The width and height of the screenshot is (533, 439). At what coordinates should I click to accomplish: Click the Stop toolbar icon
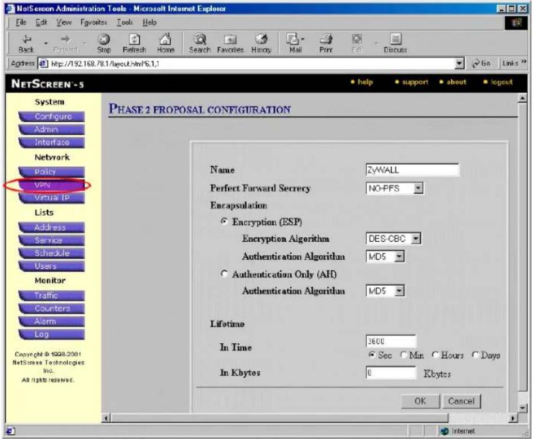pos(104,39)
